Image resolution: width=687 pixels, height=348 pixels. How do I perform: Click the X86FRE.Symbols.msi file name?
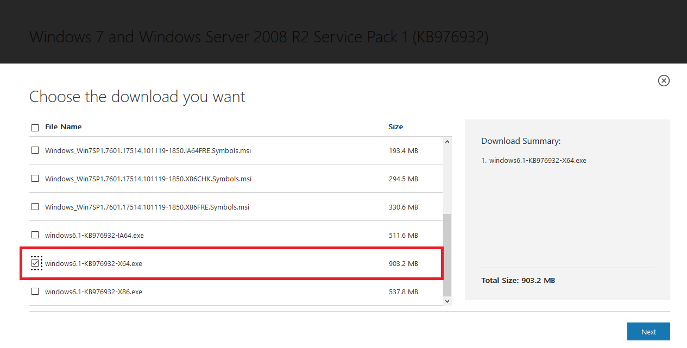point(147,207)
